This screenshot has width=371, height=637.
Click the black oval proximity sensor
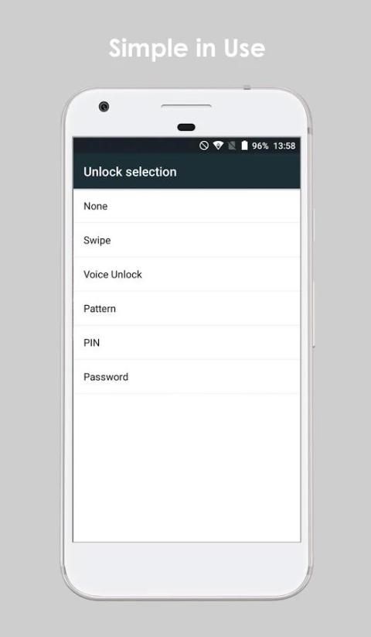click(186, 127)
